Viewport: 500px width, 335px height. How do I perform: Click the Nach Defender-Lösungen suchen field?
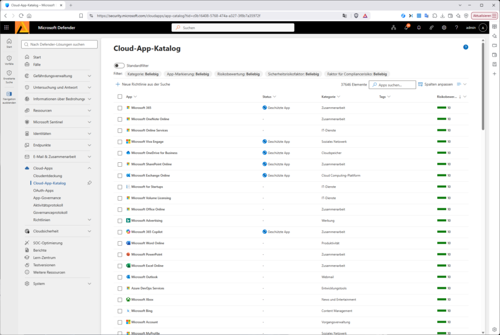[x=59, y=44]
